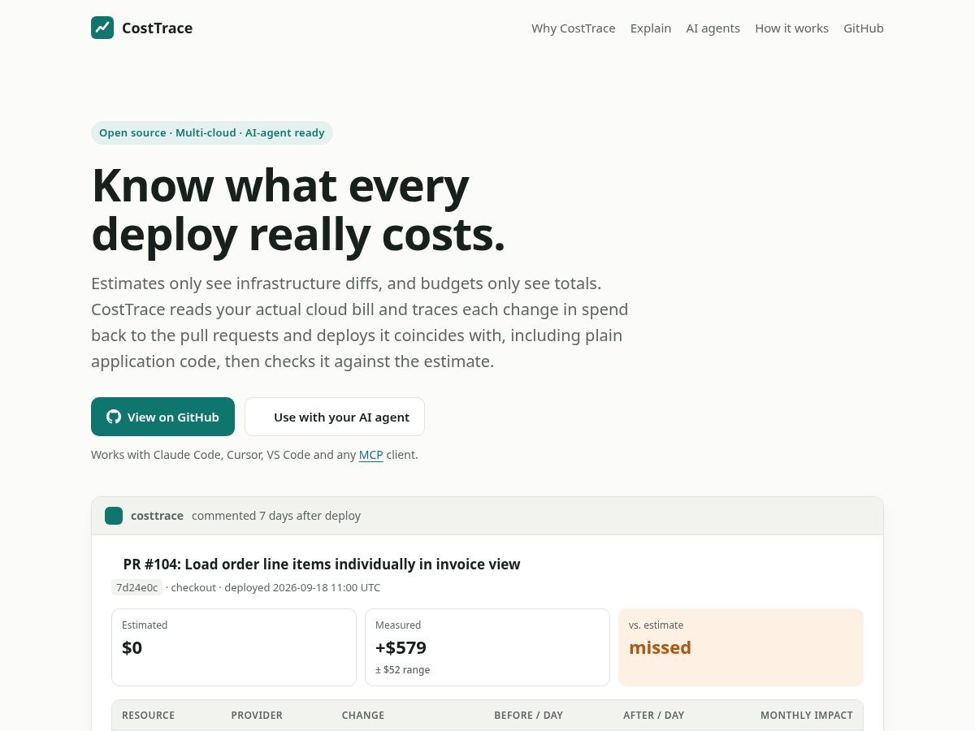
Task: Click the GitHub octocat icon in button
Action: click(x=114, y=417)
